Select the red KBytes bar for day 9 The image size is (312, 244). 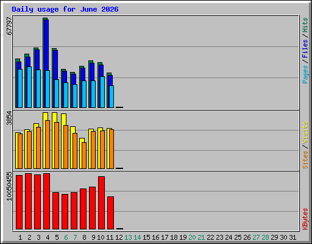(92, 208)
